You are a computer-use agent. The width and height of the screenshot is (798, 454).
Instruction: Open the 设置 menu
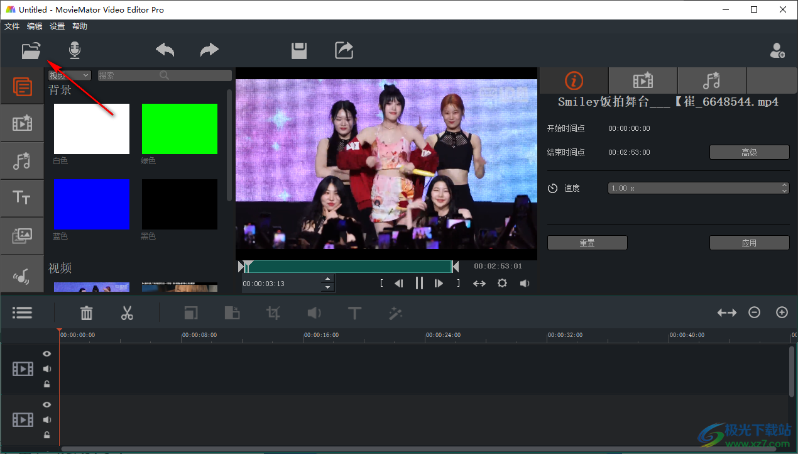(x=57, y=26)
